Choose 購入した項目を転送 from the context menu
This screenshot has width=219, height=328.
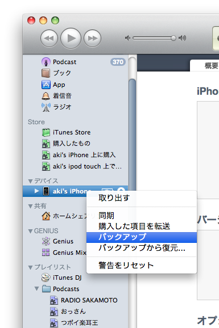142,226
